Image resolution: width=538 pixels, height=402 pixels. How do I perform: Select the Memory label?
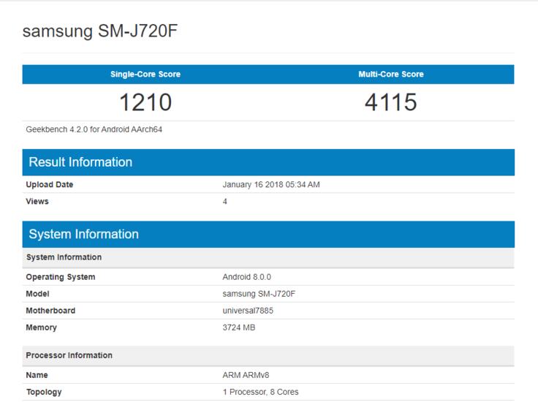point(41,327)
